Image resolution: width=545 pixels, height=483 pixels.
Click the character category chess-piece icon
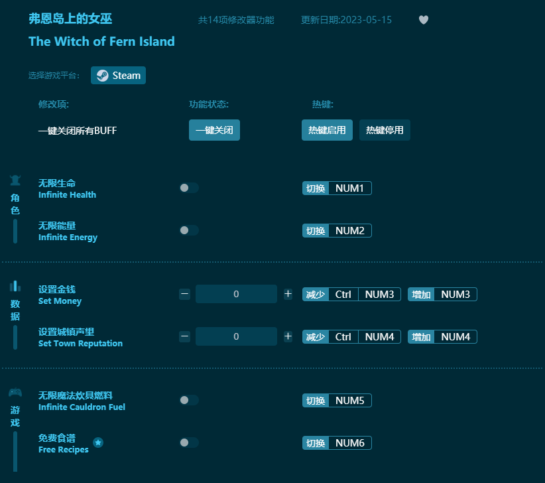[15, 180]
